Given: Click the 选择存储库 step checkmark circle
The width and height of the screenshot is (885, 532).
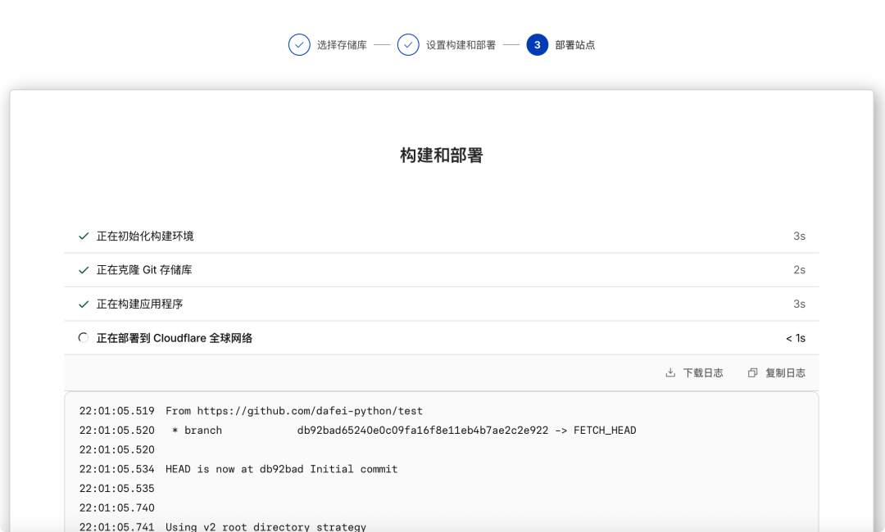Looking at the screenshot, I should tap(299, 45).
